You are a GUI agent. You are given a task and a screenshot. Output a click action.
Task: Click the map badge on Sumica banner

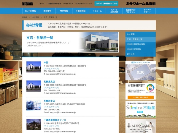coord(140,112)
